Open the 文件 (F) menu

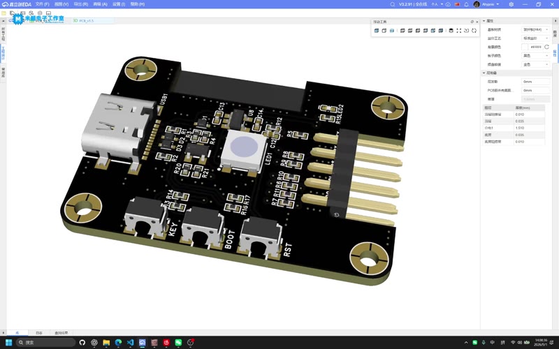pos(42,4)
